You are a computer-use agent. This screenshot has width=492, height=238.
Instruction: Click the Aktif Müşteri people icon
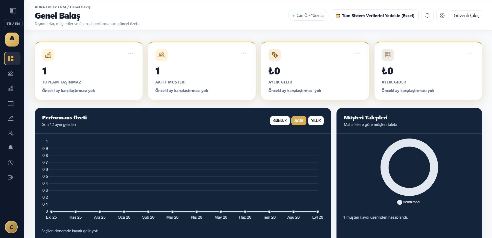pos(161,55)
